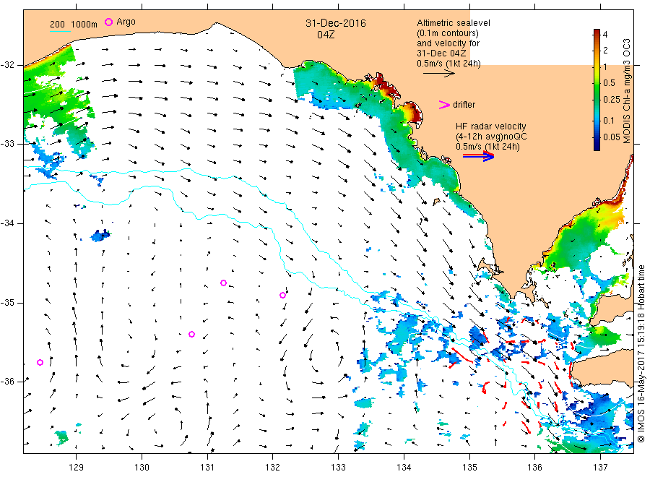
Task: Click the dark red top of the chlorophyll colorbar
Action: click(597, 33)
